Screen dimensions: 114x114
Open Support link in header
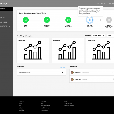pyautogui.click(x=101, y=3)
